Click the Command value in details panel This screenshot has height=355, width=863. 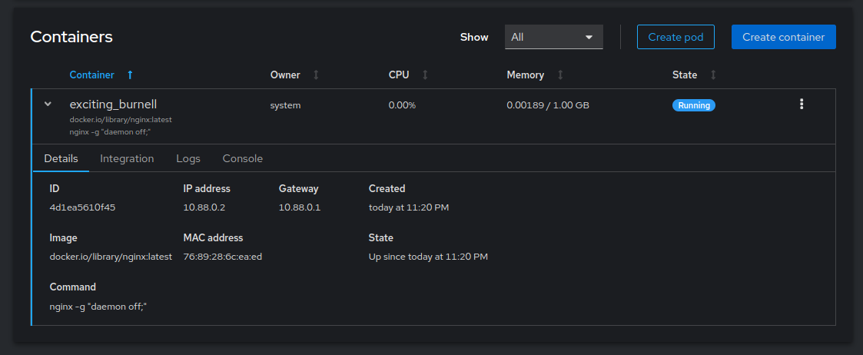pyautogui.click(x=98, y=306)
